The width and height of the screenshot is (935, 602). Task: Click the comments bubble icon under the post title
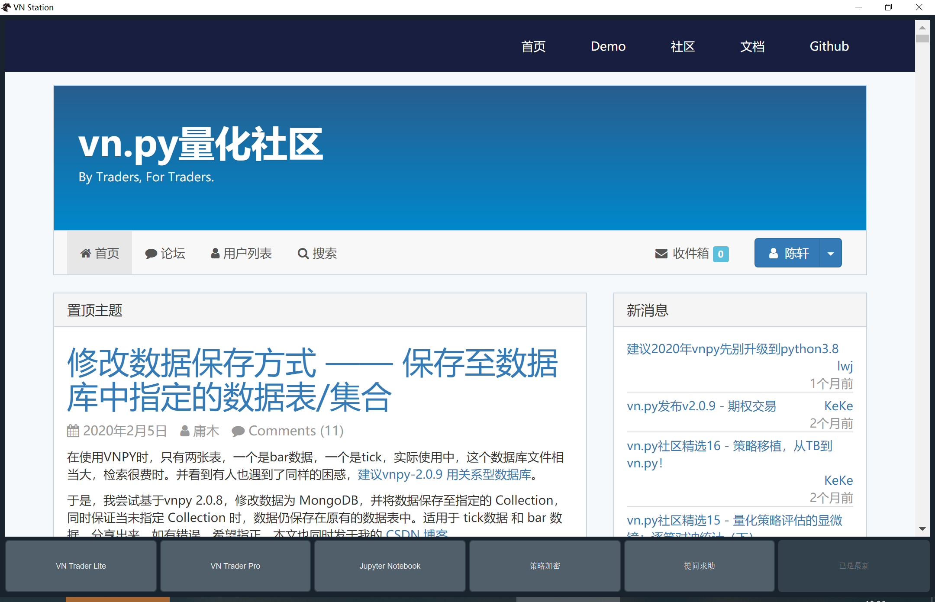(x=238, y=431)
